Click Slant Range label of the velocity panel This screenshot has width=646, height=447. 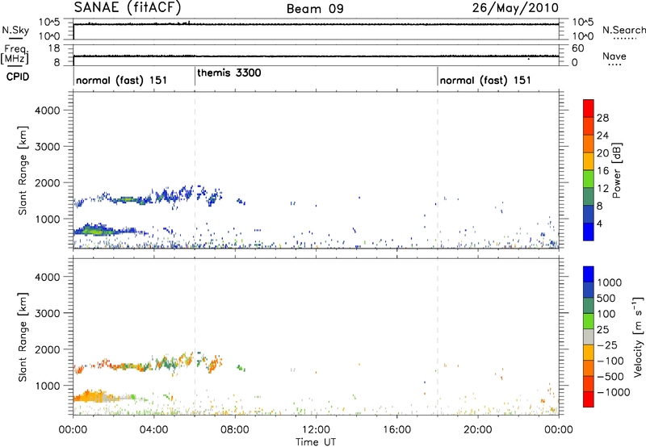(23, 336)
